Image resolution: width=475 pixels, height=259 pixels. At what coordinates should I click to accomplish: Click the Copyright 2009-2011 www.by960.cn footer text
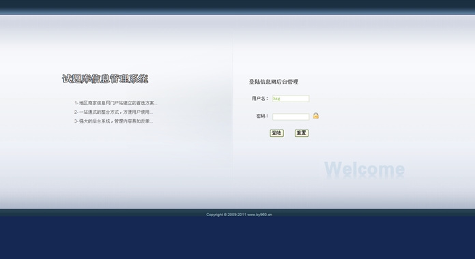(x=239, y=215)
